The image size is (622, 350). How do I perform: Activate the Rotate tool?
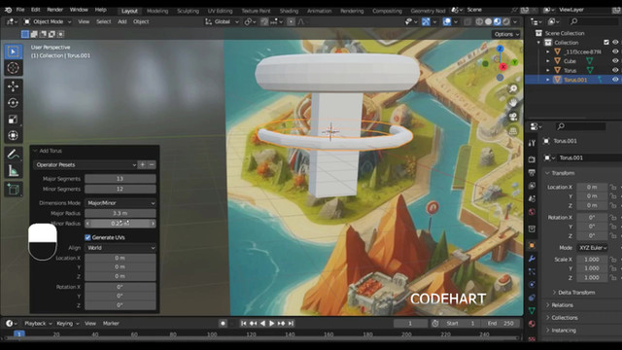point(13,103)
